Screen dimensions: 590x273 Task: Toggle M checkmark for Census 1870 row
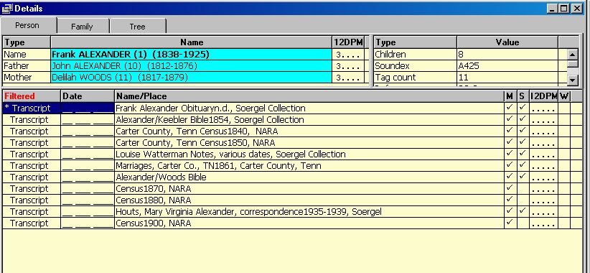click(x=510, y=188)
